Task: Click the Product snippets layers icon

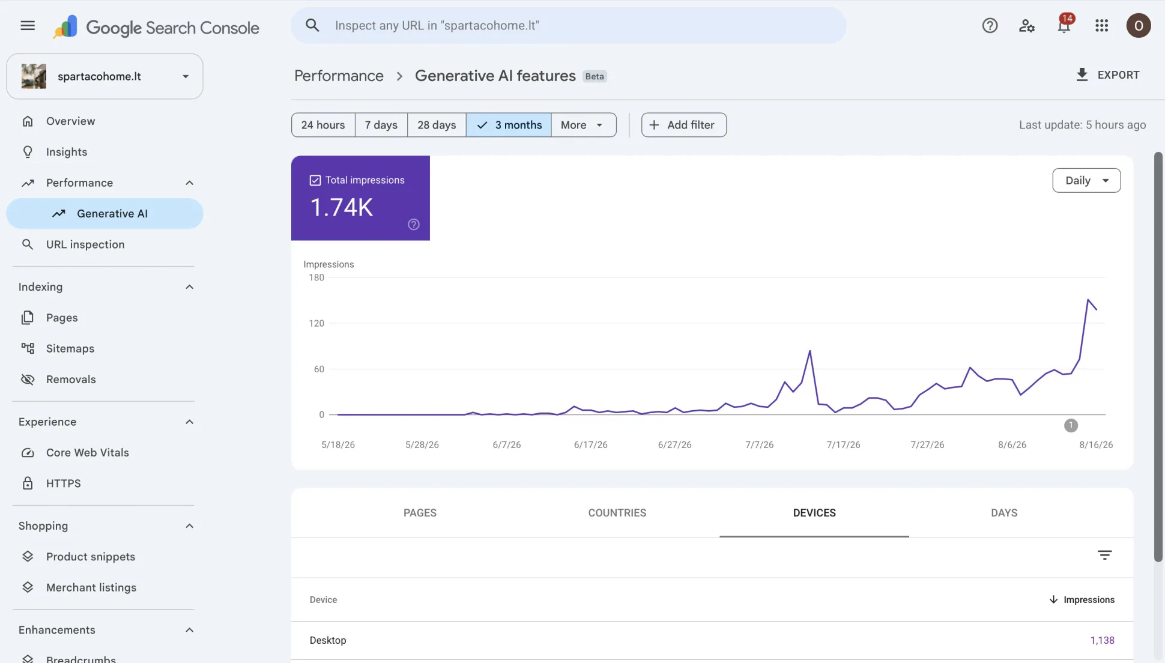Action: (x=28, y=557)
